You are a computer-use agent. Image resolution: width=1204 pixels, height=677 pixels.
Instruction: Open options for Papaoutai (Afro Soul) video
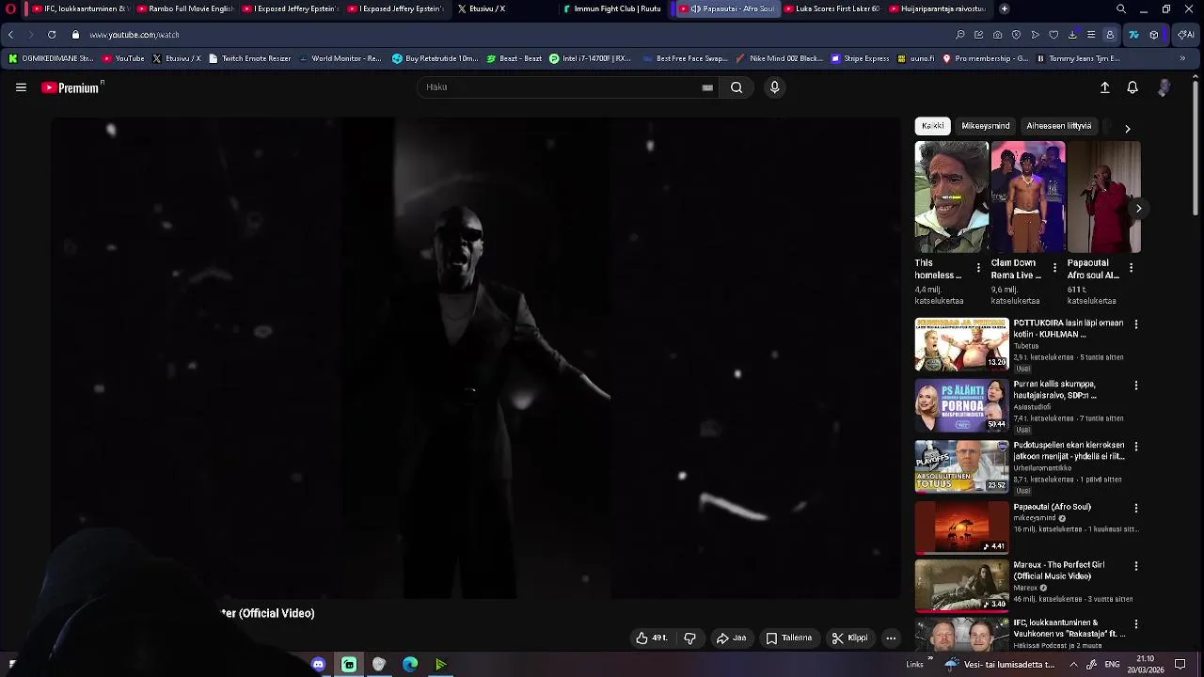tap(1135, 508)
